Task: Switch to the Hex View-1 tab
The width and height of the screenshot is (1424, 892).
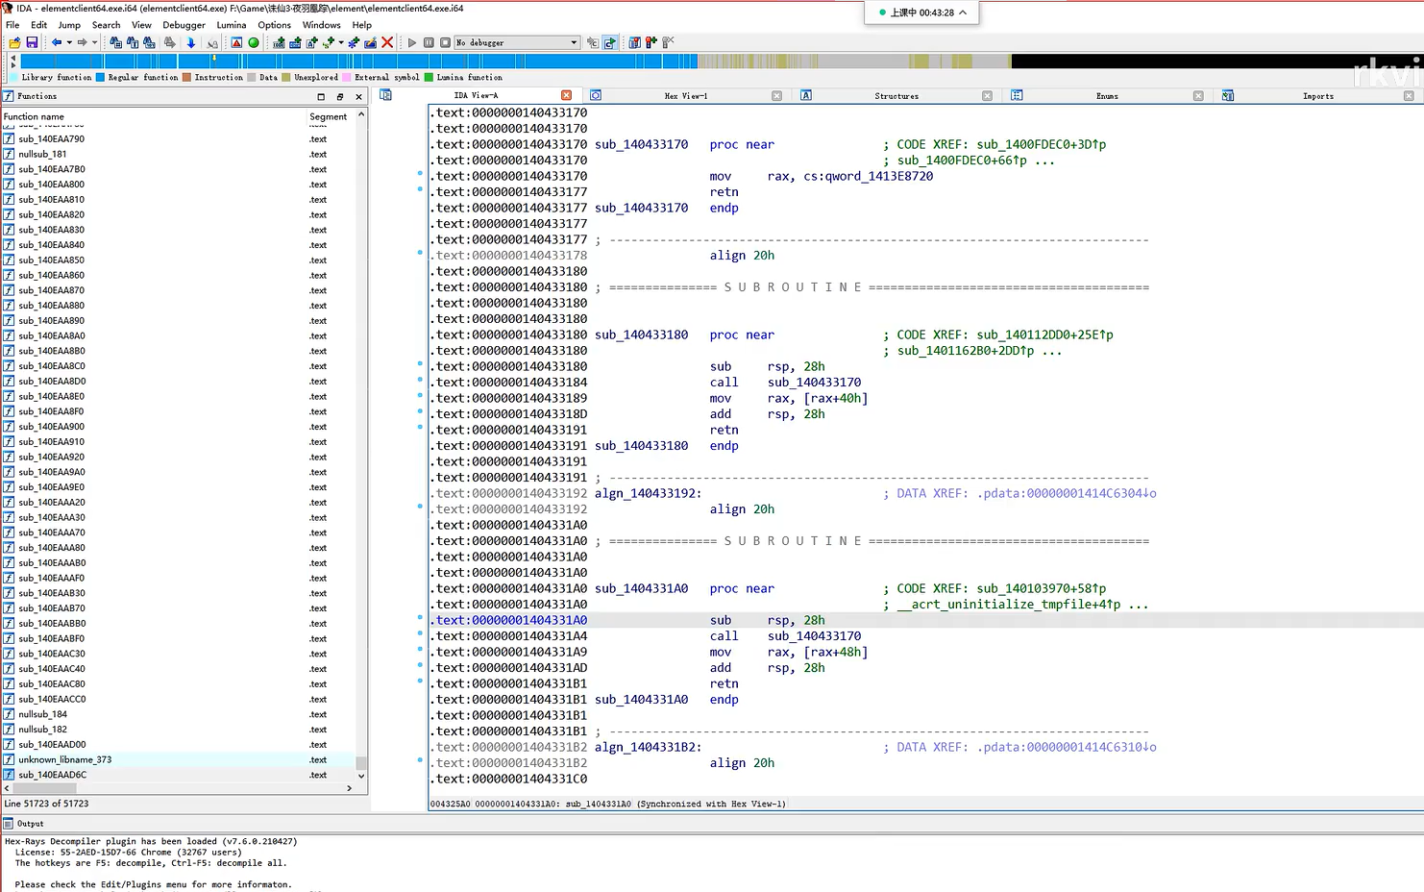Action: click(685, 96)
